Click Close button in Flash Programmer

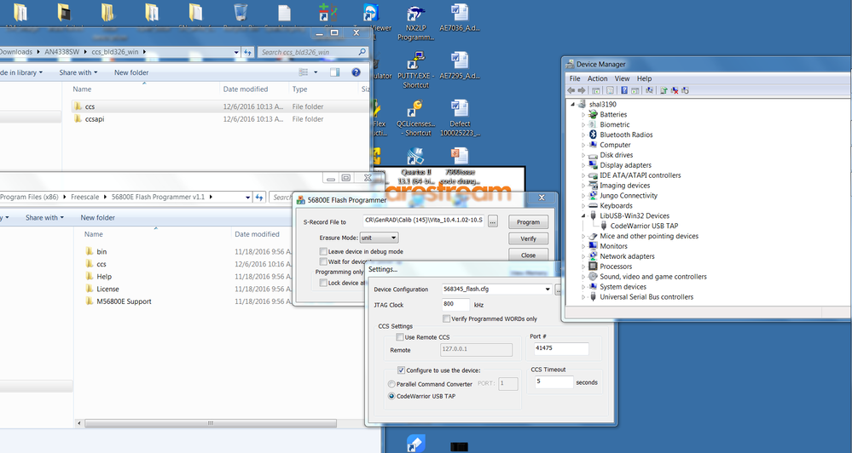(528, 255)
